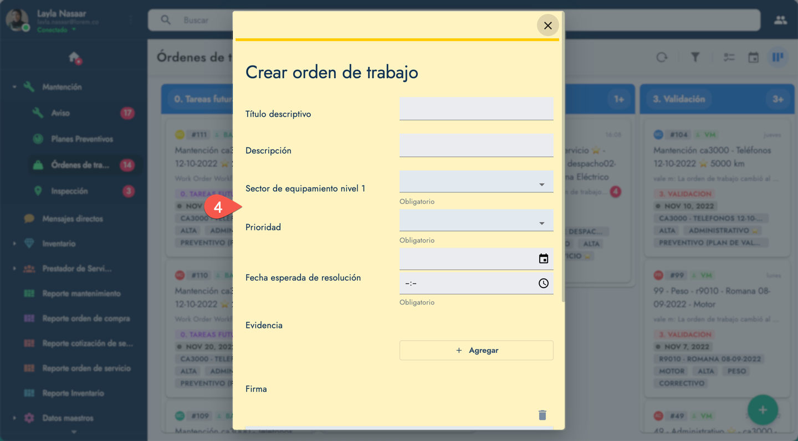This screenshot has width=798, height=441.
Task: Open Aviso in the sidebar
Action: tap(60, 113)
